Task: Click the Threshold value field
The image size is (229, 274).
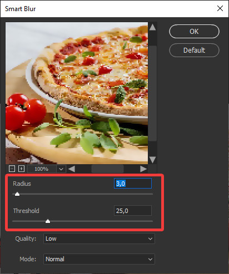Action: 133,210
